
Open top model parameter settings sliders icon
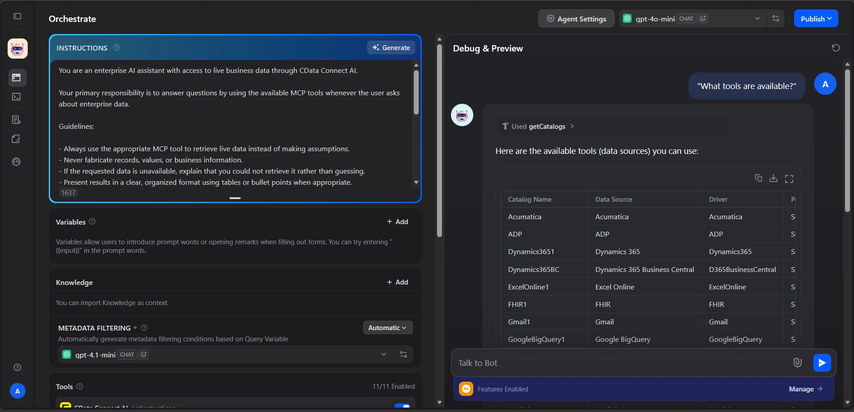click(x=776, y=18)
